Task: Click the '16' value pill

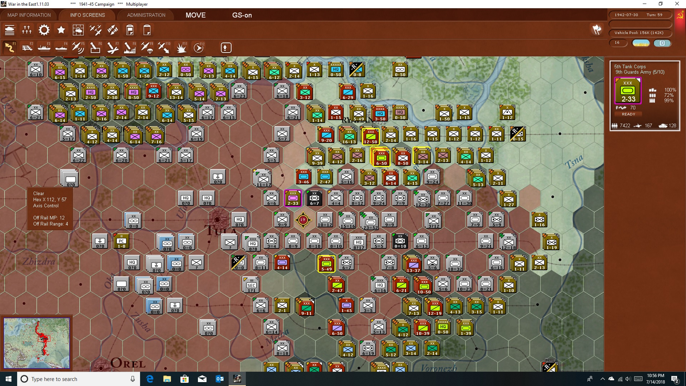Action: coord(618,43)
